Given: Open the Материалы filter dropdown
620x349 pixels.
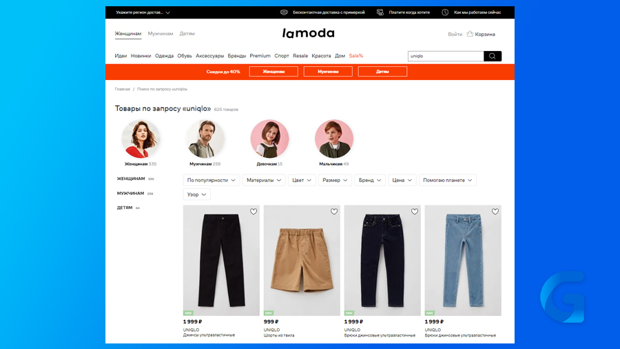Looking at the screenshot, I should tap(264, 180).
